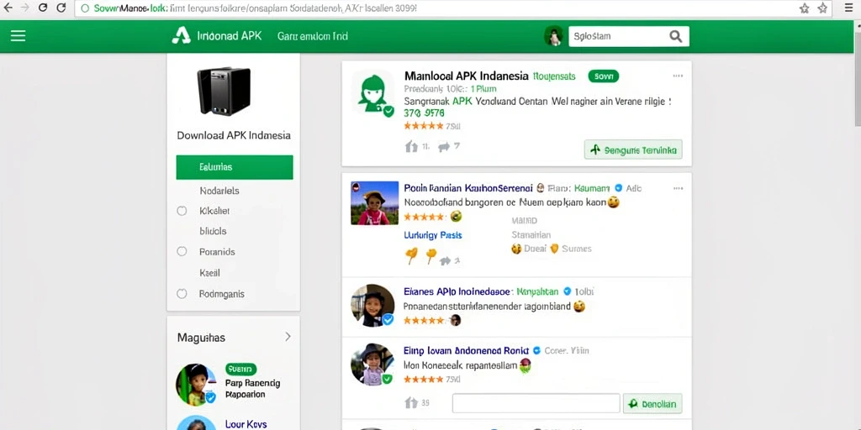Click the green secure lock icon in address bar

pos(85,8)
